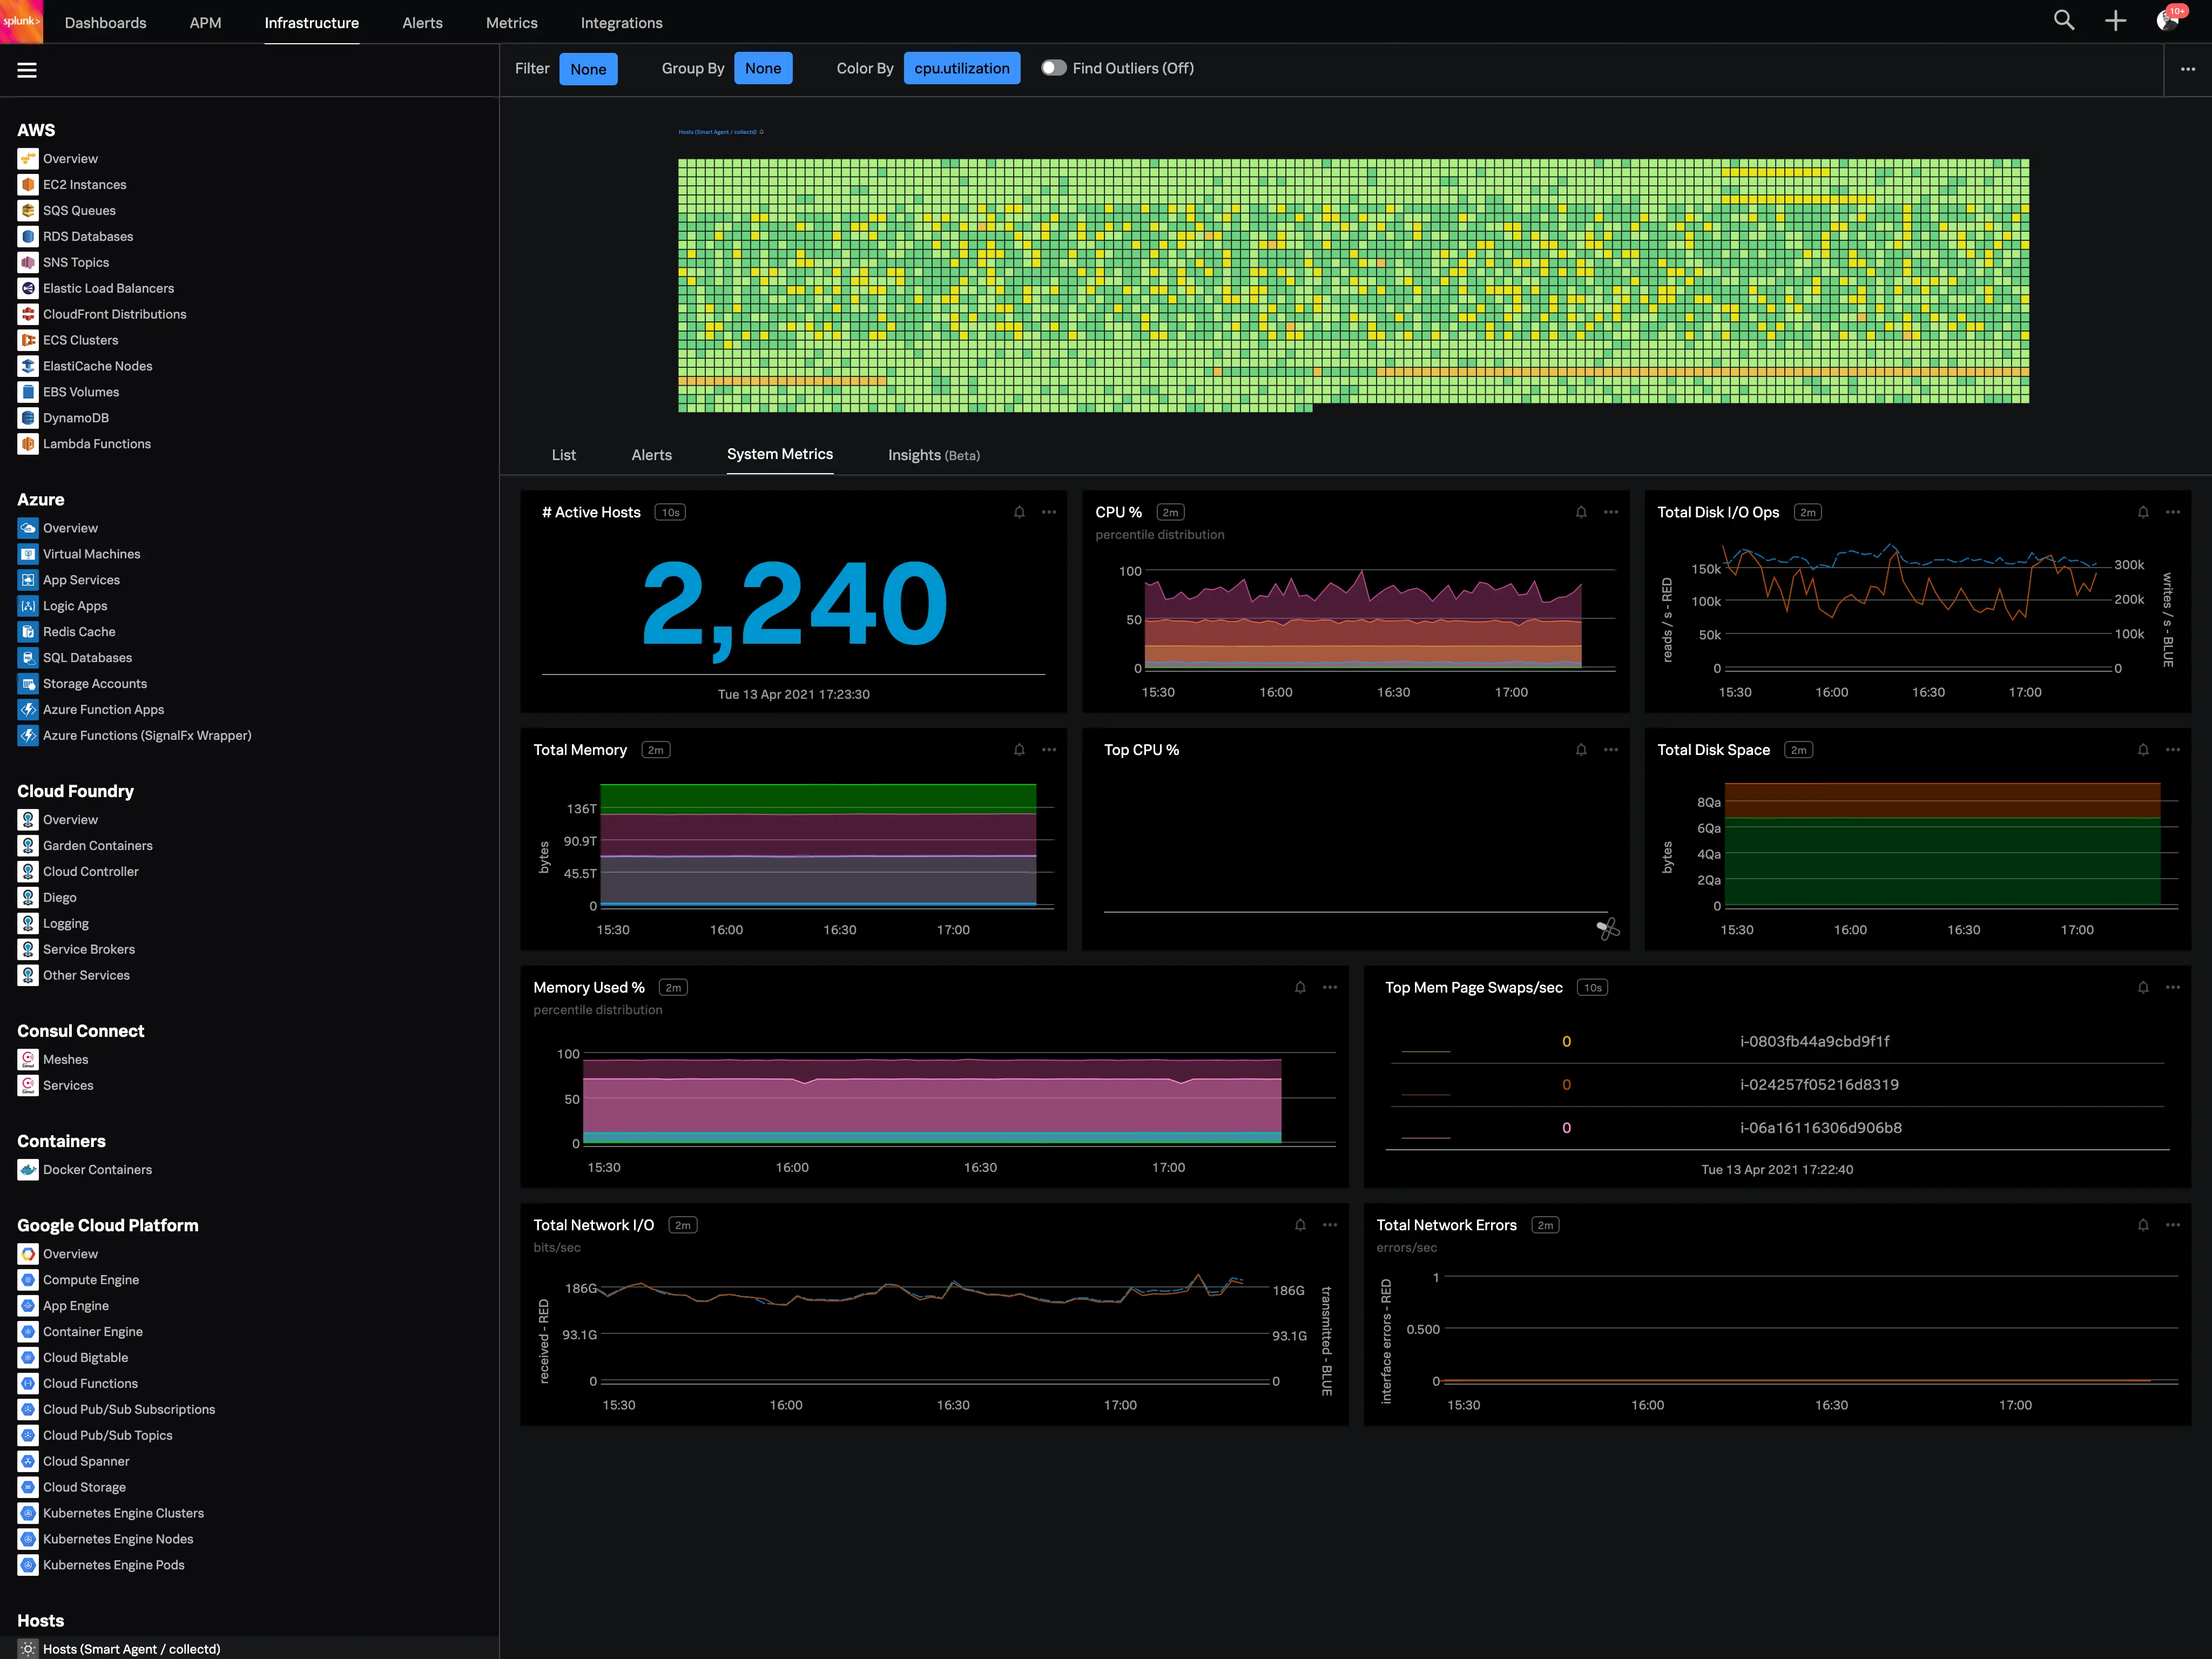2212x1659 pixels.
Task: Click the Consul Meshes icon
Action: [x=28, y=1060]
